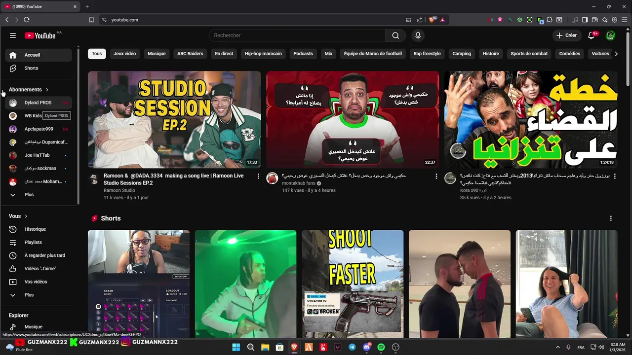
Task: Open Abonnements section chevron
Action: tap(47, 90)
